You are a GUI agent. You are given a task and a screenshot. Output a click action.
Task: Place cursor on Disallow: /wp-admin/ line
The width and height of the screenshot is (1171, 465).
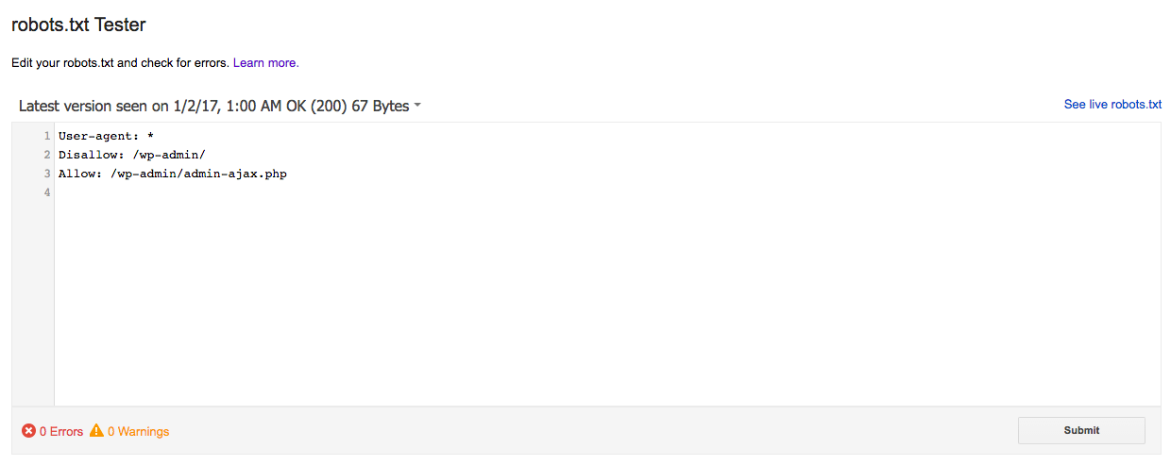pos(131,155)
